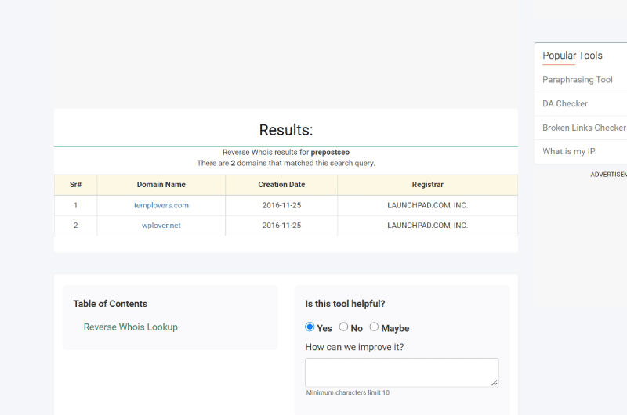Screen dimensions: 627x415
Task: Open Reverse Whois Lookup contents link
Action: coord(130,327)
